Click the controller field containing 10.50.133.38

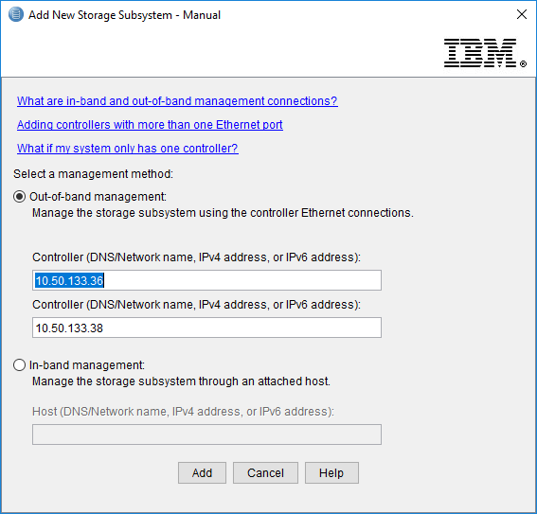click(x=206, y=328)
